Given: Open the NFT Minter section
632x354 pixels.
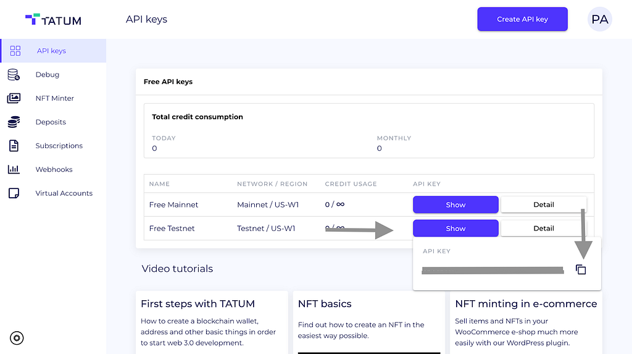Looking at the screenshot, I should (54, 98).
